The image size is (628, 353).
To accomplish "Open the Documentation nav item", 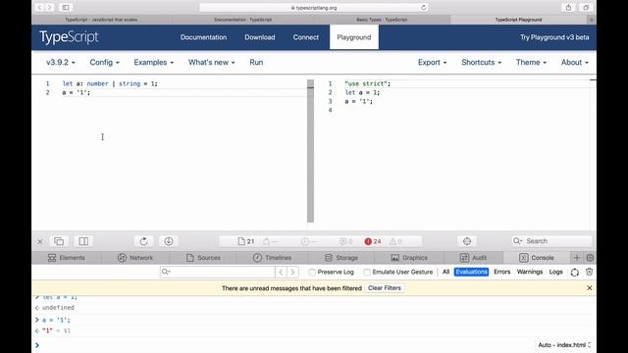I will click(x=203, y=37).
